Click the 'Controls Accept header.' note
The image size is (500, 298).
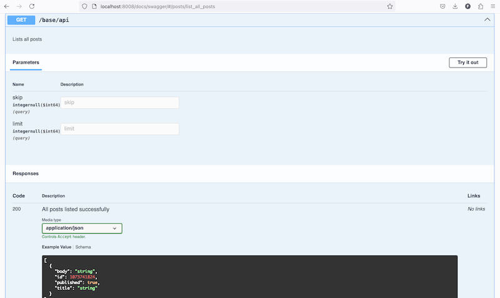tap(64, 237)
